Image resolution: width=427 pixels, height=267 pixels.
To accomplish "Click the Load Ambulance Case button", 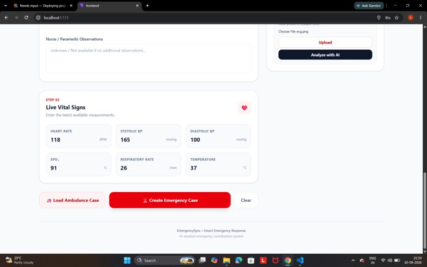I will 73,200.
